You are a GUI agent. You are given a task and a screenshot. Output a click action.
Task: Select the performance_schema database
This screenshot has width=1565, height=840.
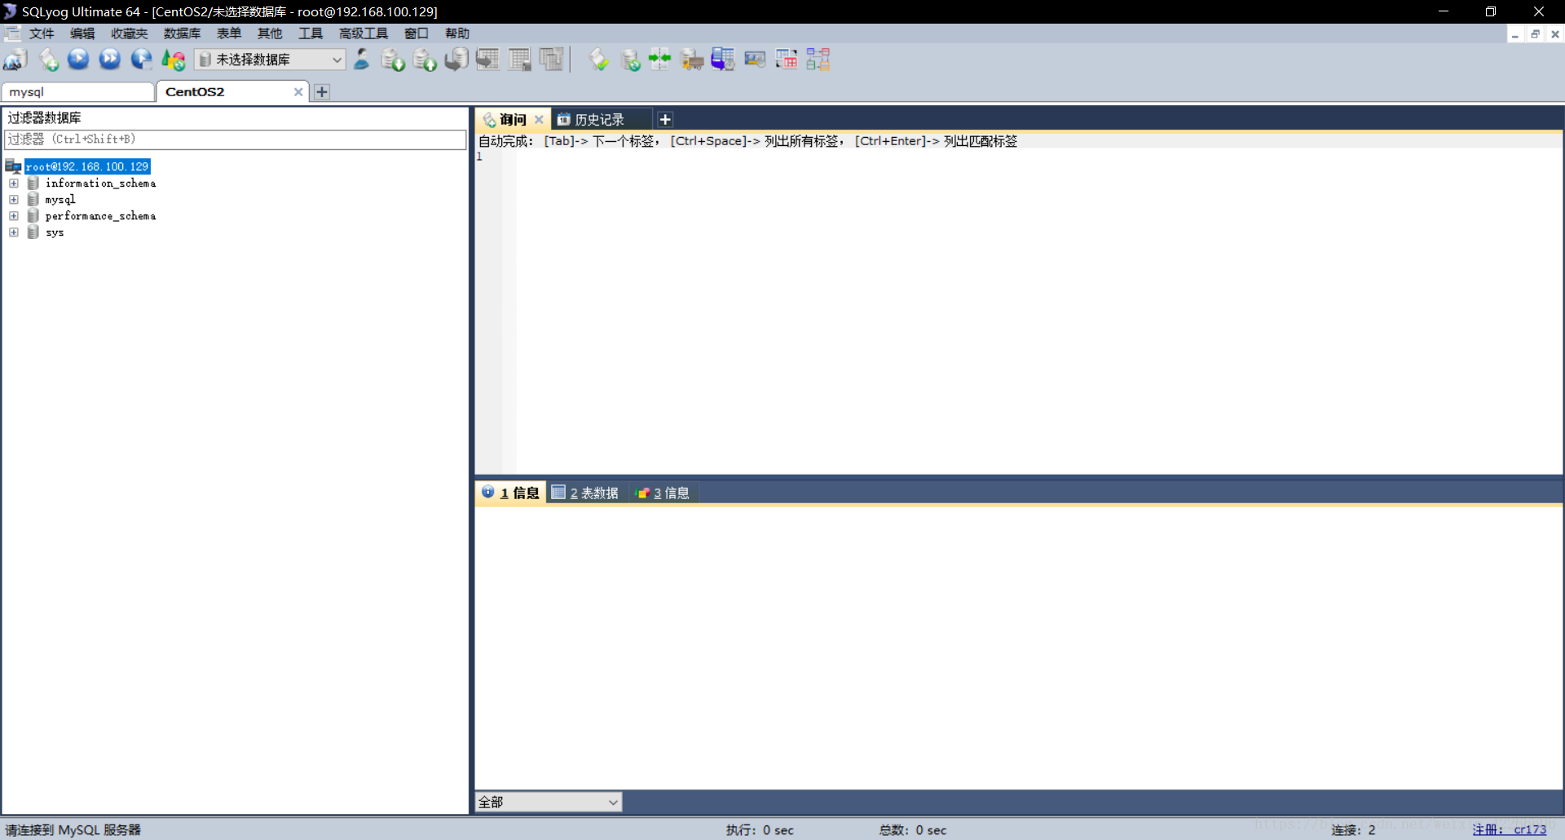[x=100, y=216]
